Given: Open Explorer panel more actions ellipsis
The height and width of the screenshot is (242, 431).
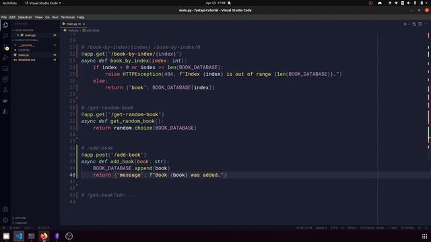Looking at the screenshot, I should [54, 24].
